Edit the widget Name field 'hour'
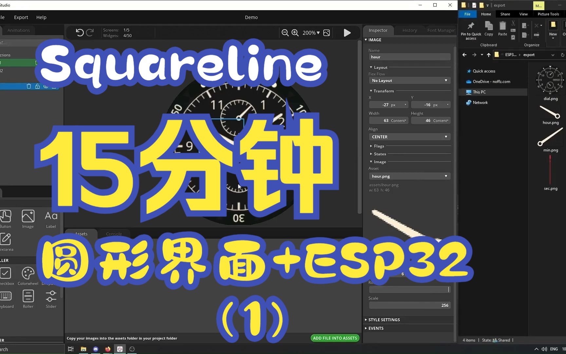This screenshot has height=354, width=566. (x=409, y=57)
